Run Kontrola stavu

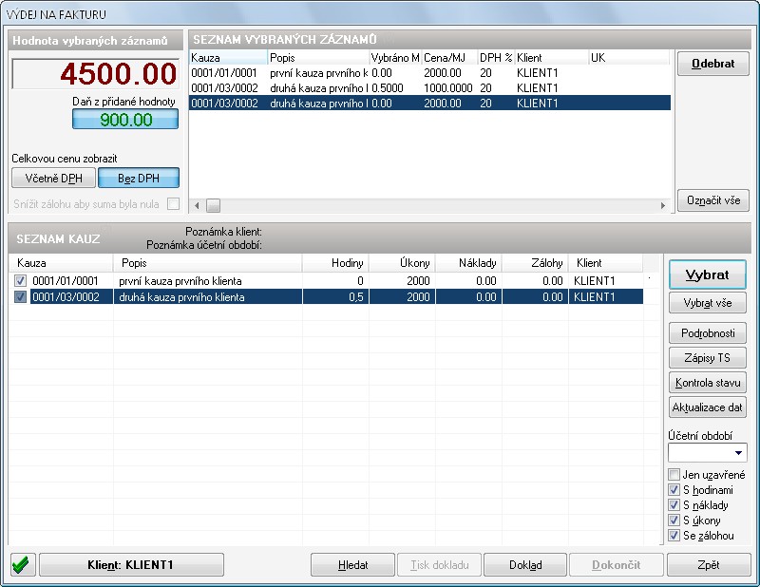click(x=707, y=383)
